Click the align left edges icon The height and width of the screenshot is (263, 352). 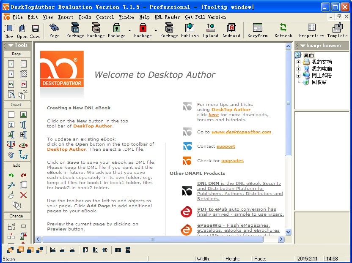(53, 250)
